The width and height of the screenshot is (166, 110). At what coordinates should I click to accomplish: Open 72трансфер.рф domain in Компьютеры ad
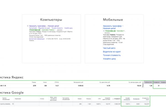click(35, 30)
